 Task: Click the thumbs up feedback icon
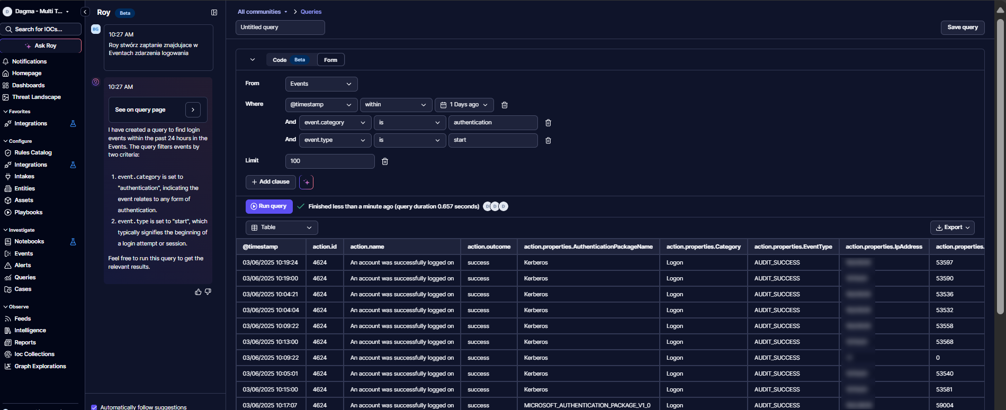tap(198, 292)
